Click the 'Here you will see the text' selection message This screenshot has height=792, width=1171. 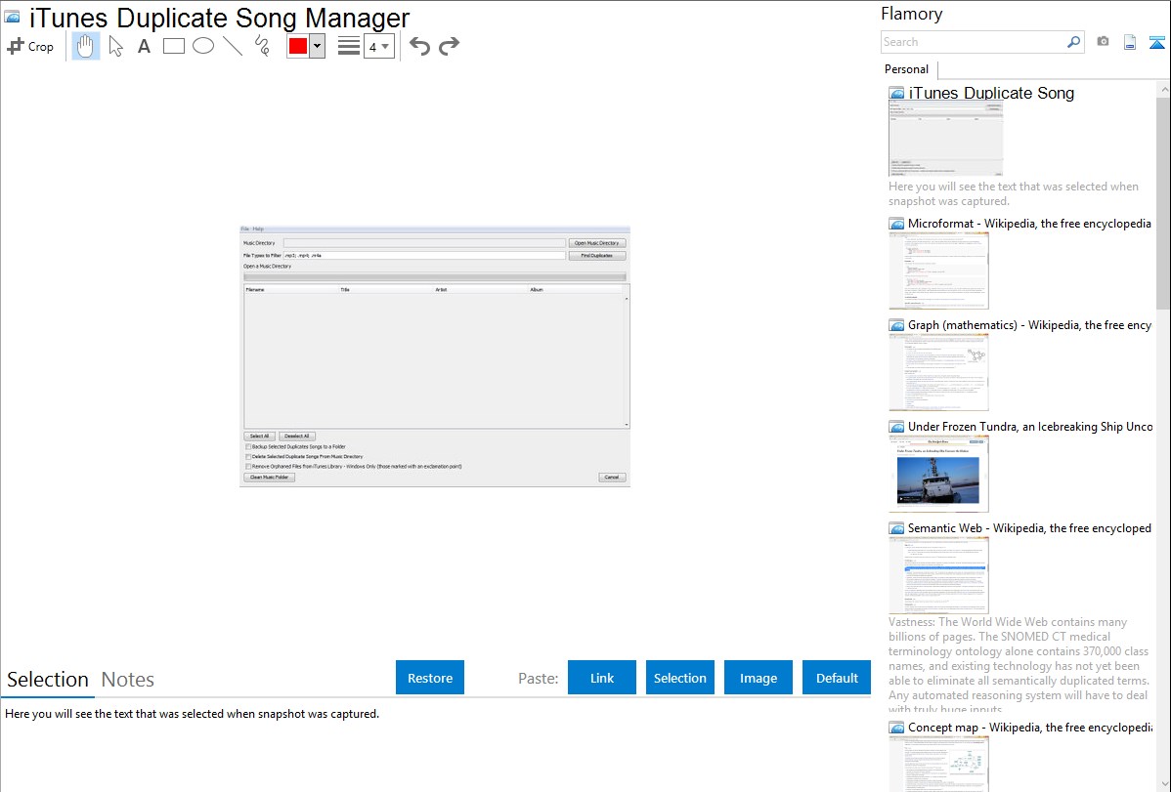(192, 714)
